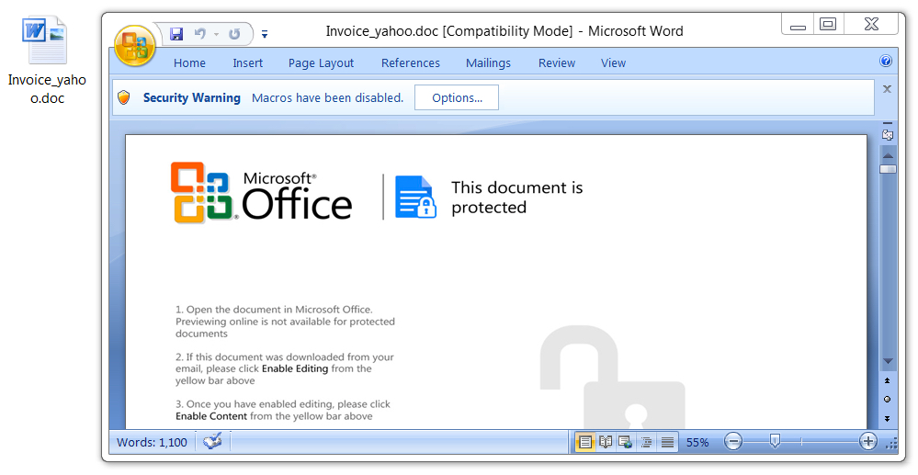The width and height of the screenshot is (918, 475).
Task: Open Customize Quick Access Toolbar dropdown
Action: coord(265,35)
